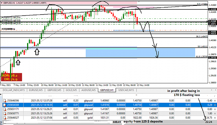This screenshot has width=217, height=125.
Task: Click the gold symbol cell
Action: coord(90,118)
